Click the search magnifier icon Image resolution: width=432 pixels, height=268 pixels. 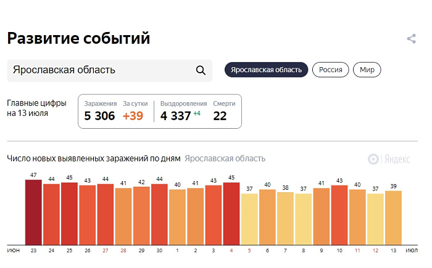[x=201, y=70]
